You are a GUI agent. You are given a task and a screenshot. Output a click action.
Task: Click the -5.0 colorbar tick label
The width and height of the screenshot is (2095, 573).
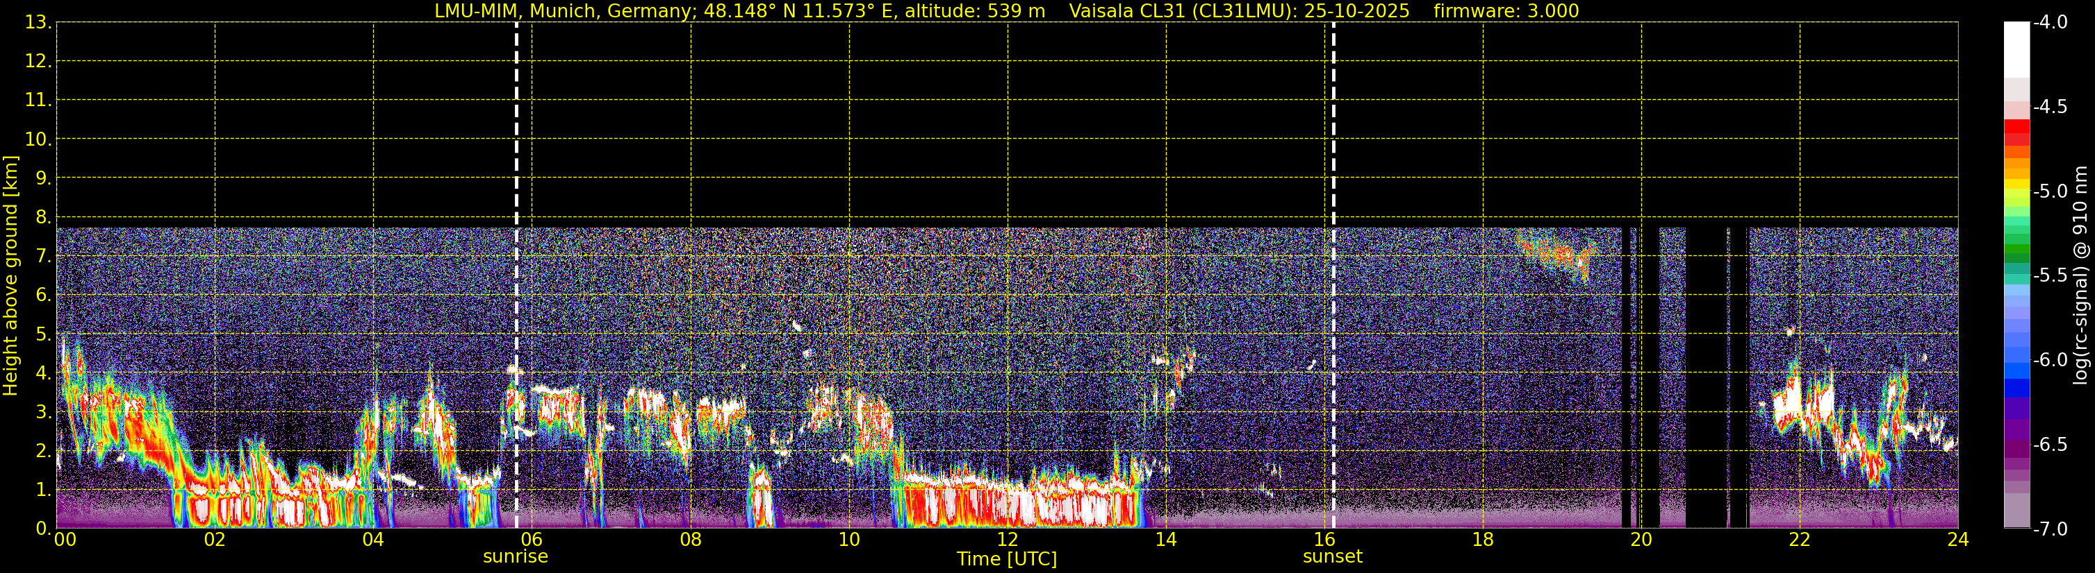2049,191
